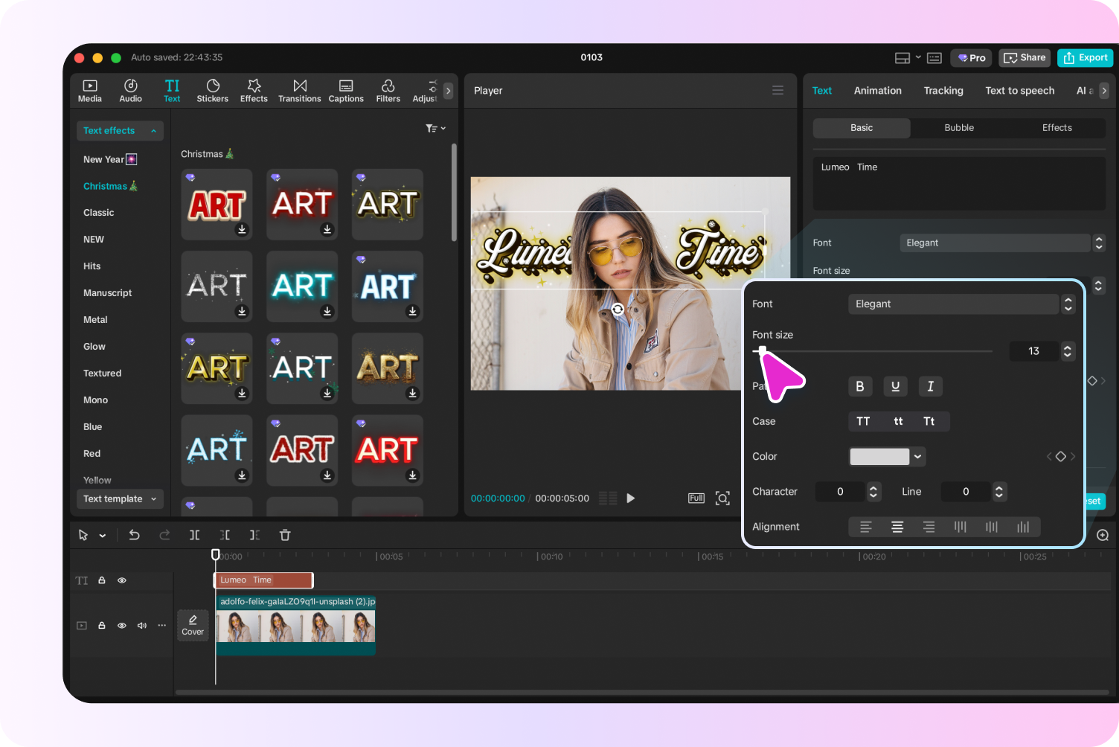1119x747 pixels.
Task: Toggle bold formatting on the text
Action: [860, 386]
